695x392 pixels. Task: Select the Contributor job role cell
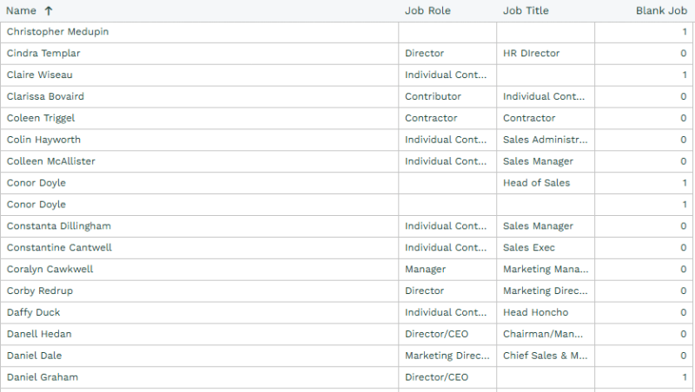(x=433, y=96)
